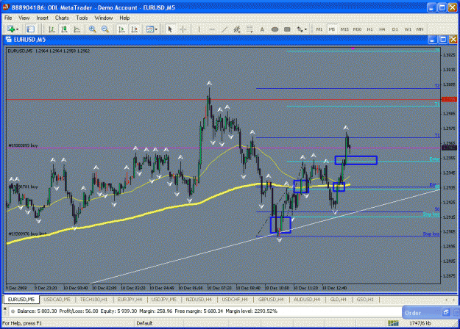Select the Ellipse shape drawing tool
The height and width of the screenshot is (329, 460).
[275, 29]
